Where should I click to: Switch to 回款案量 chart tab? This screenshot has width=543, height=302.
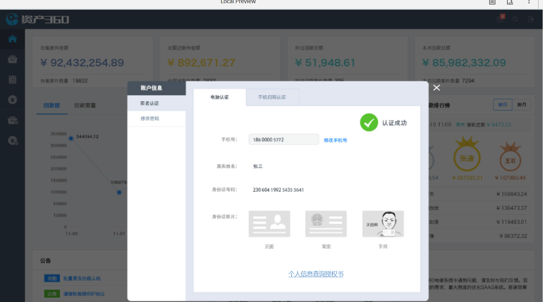tap(85, 106)
